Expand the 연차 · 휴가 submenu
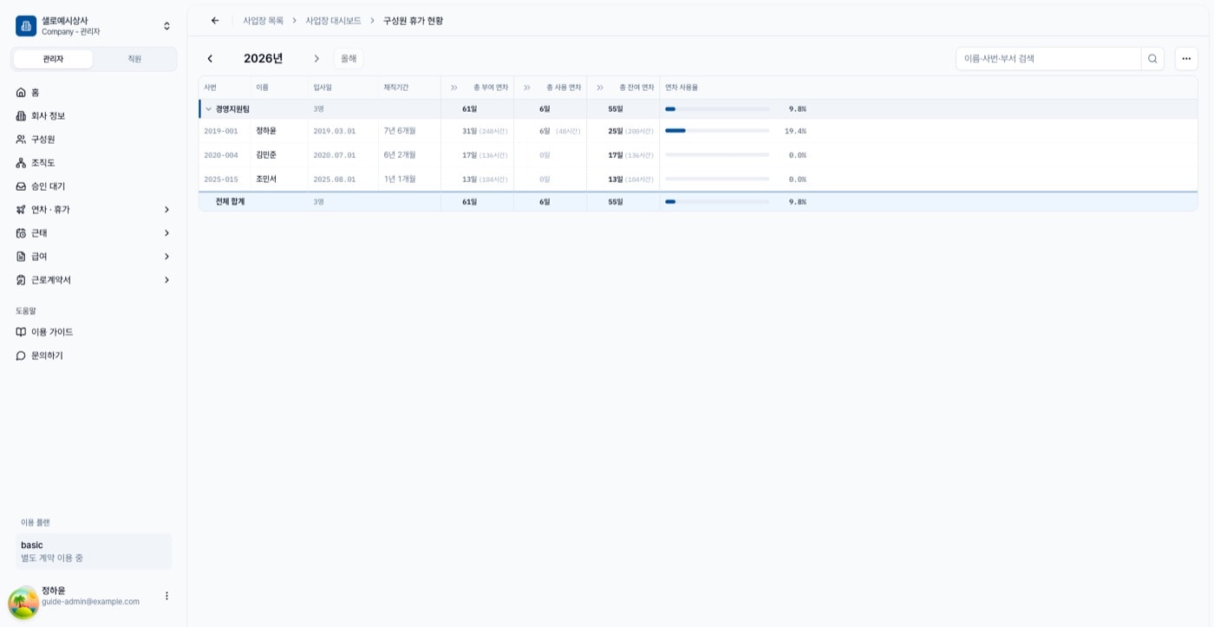Image resolution: width=1214 pixels, height=627 pixels. (166, 209)
